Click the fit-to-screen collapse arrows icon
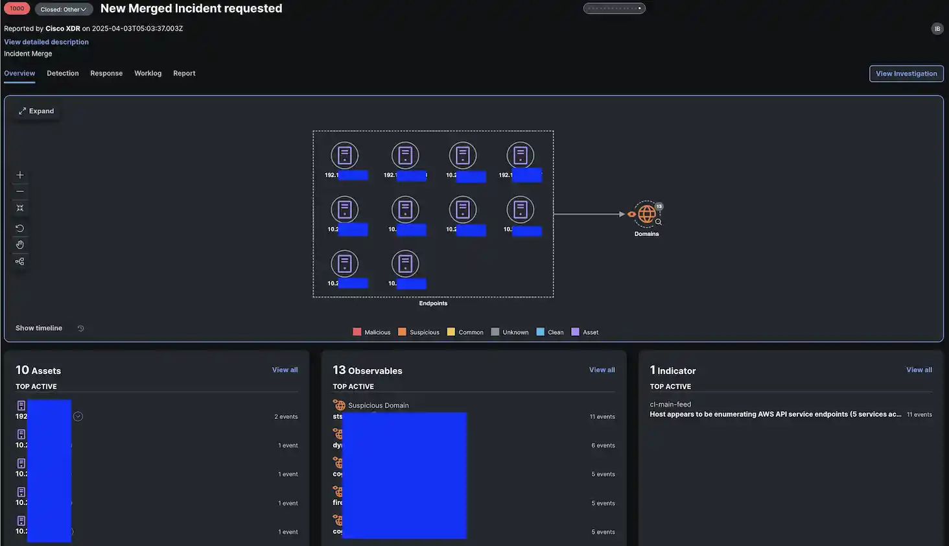The width and height of the screenshot is (949, 546). pyautogui.click(x=20, y=208)
